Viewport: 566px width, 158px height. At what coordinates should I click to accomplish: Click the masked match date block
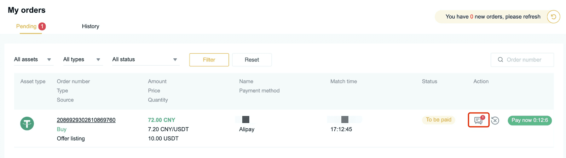[345, 119]
